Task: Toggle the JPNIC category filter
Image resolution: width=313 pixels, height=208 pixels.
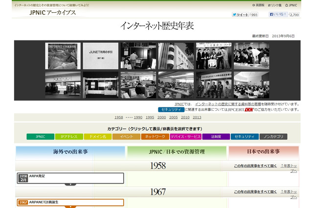Action: [40, 137]
